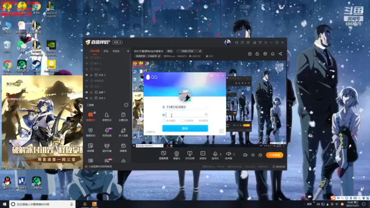The image size is (370, 208).
Task: Open the 房管助手 room manager tool
Action: pyautogui.click(x=107, y=116)
